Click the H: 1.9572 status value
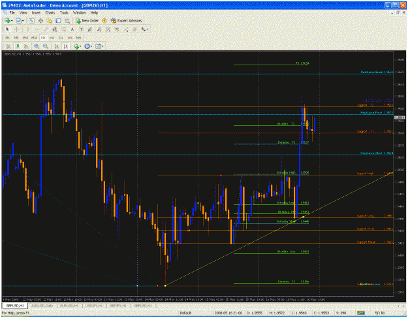Image resolution: width=408 pixels, height=317 pixels. tap(277, 313)
